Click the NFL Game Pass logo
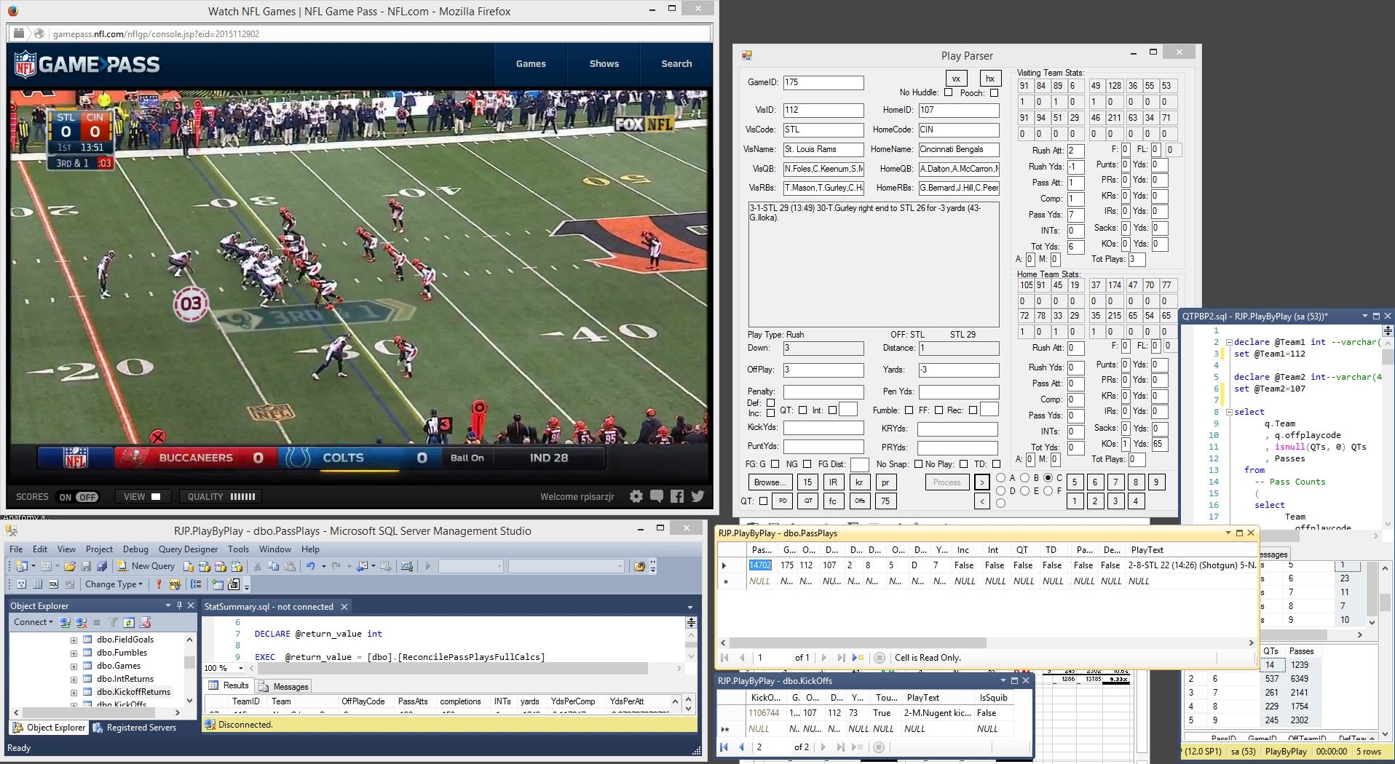Image resolution: width=1395 pixels, height=764 pixels. pyautogui.click(x=87, y=65)
